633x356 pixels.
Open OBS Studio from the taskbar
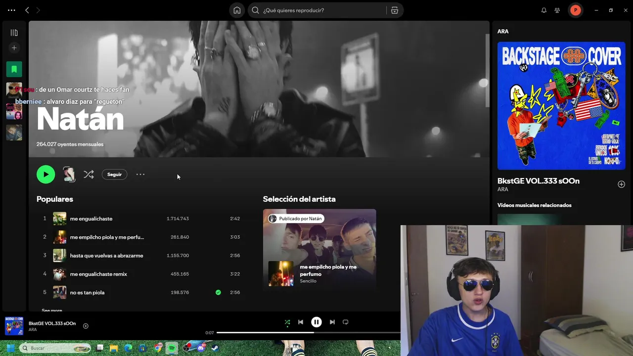[x=186, y=348]
